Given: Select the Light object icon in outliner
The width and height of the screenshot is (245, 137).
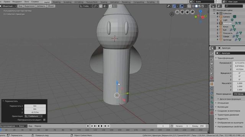Looking at the screenshot, I should (221, 20).
